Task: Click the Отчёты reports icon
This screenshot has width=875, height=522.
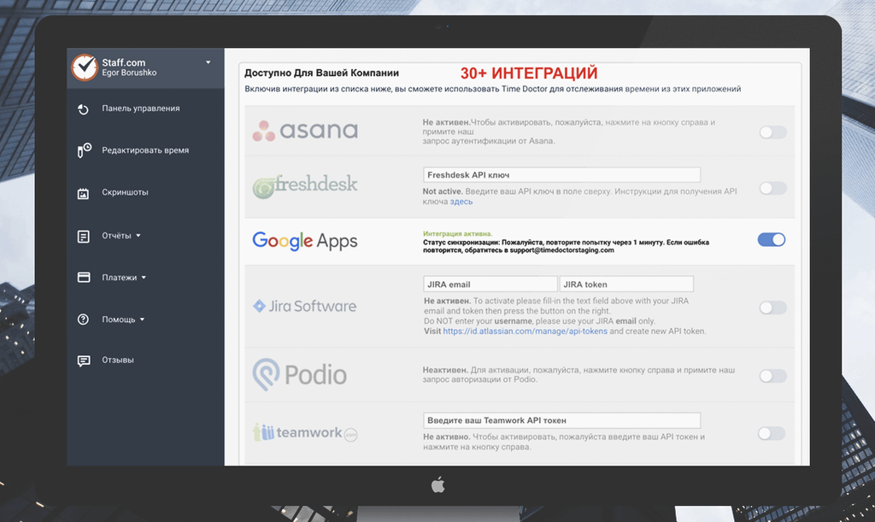Action: [83, 237]
